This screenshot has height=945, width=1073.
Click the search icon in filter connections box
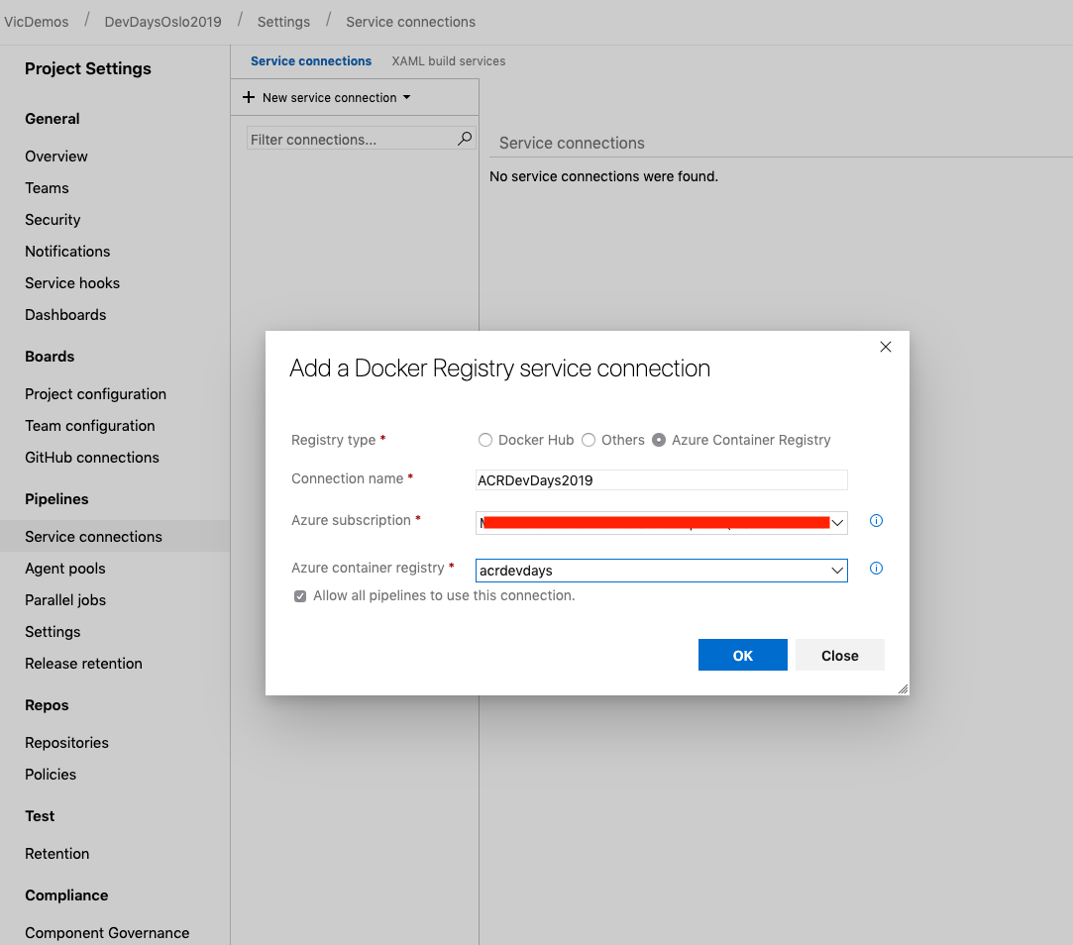464,139
